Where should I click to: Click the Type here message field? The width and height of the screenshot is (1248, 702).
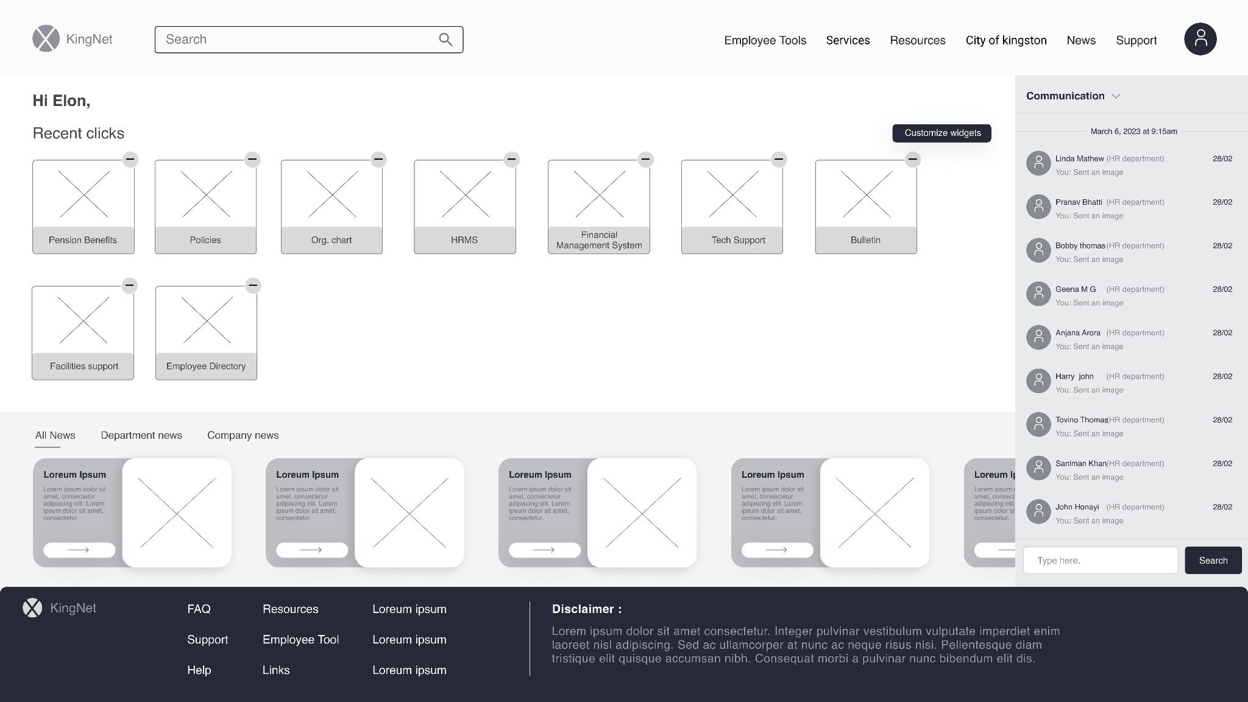(x=1101, y=561)
